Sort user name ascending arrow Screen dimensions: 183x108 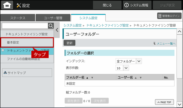click(x=136, y=78)
